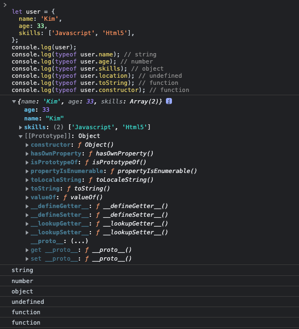Expand the skills array entry
299x329 pixels.
point(20,128)
